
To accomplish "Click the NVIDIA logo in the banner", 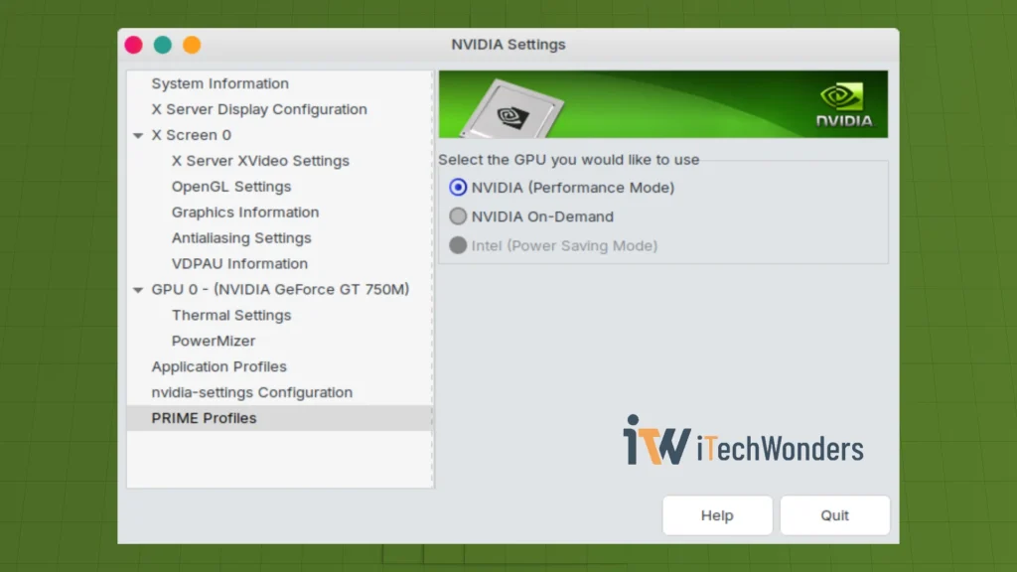I will (x=839, y=104).
